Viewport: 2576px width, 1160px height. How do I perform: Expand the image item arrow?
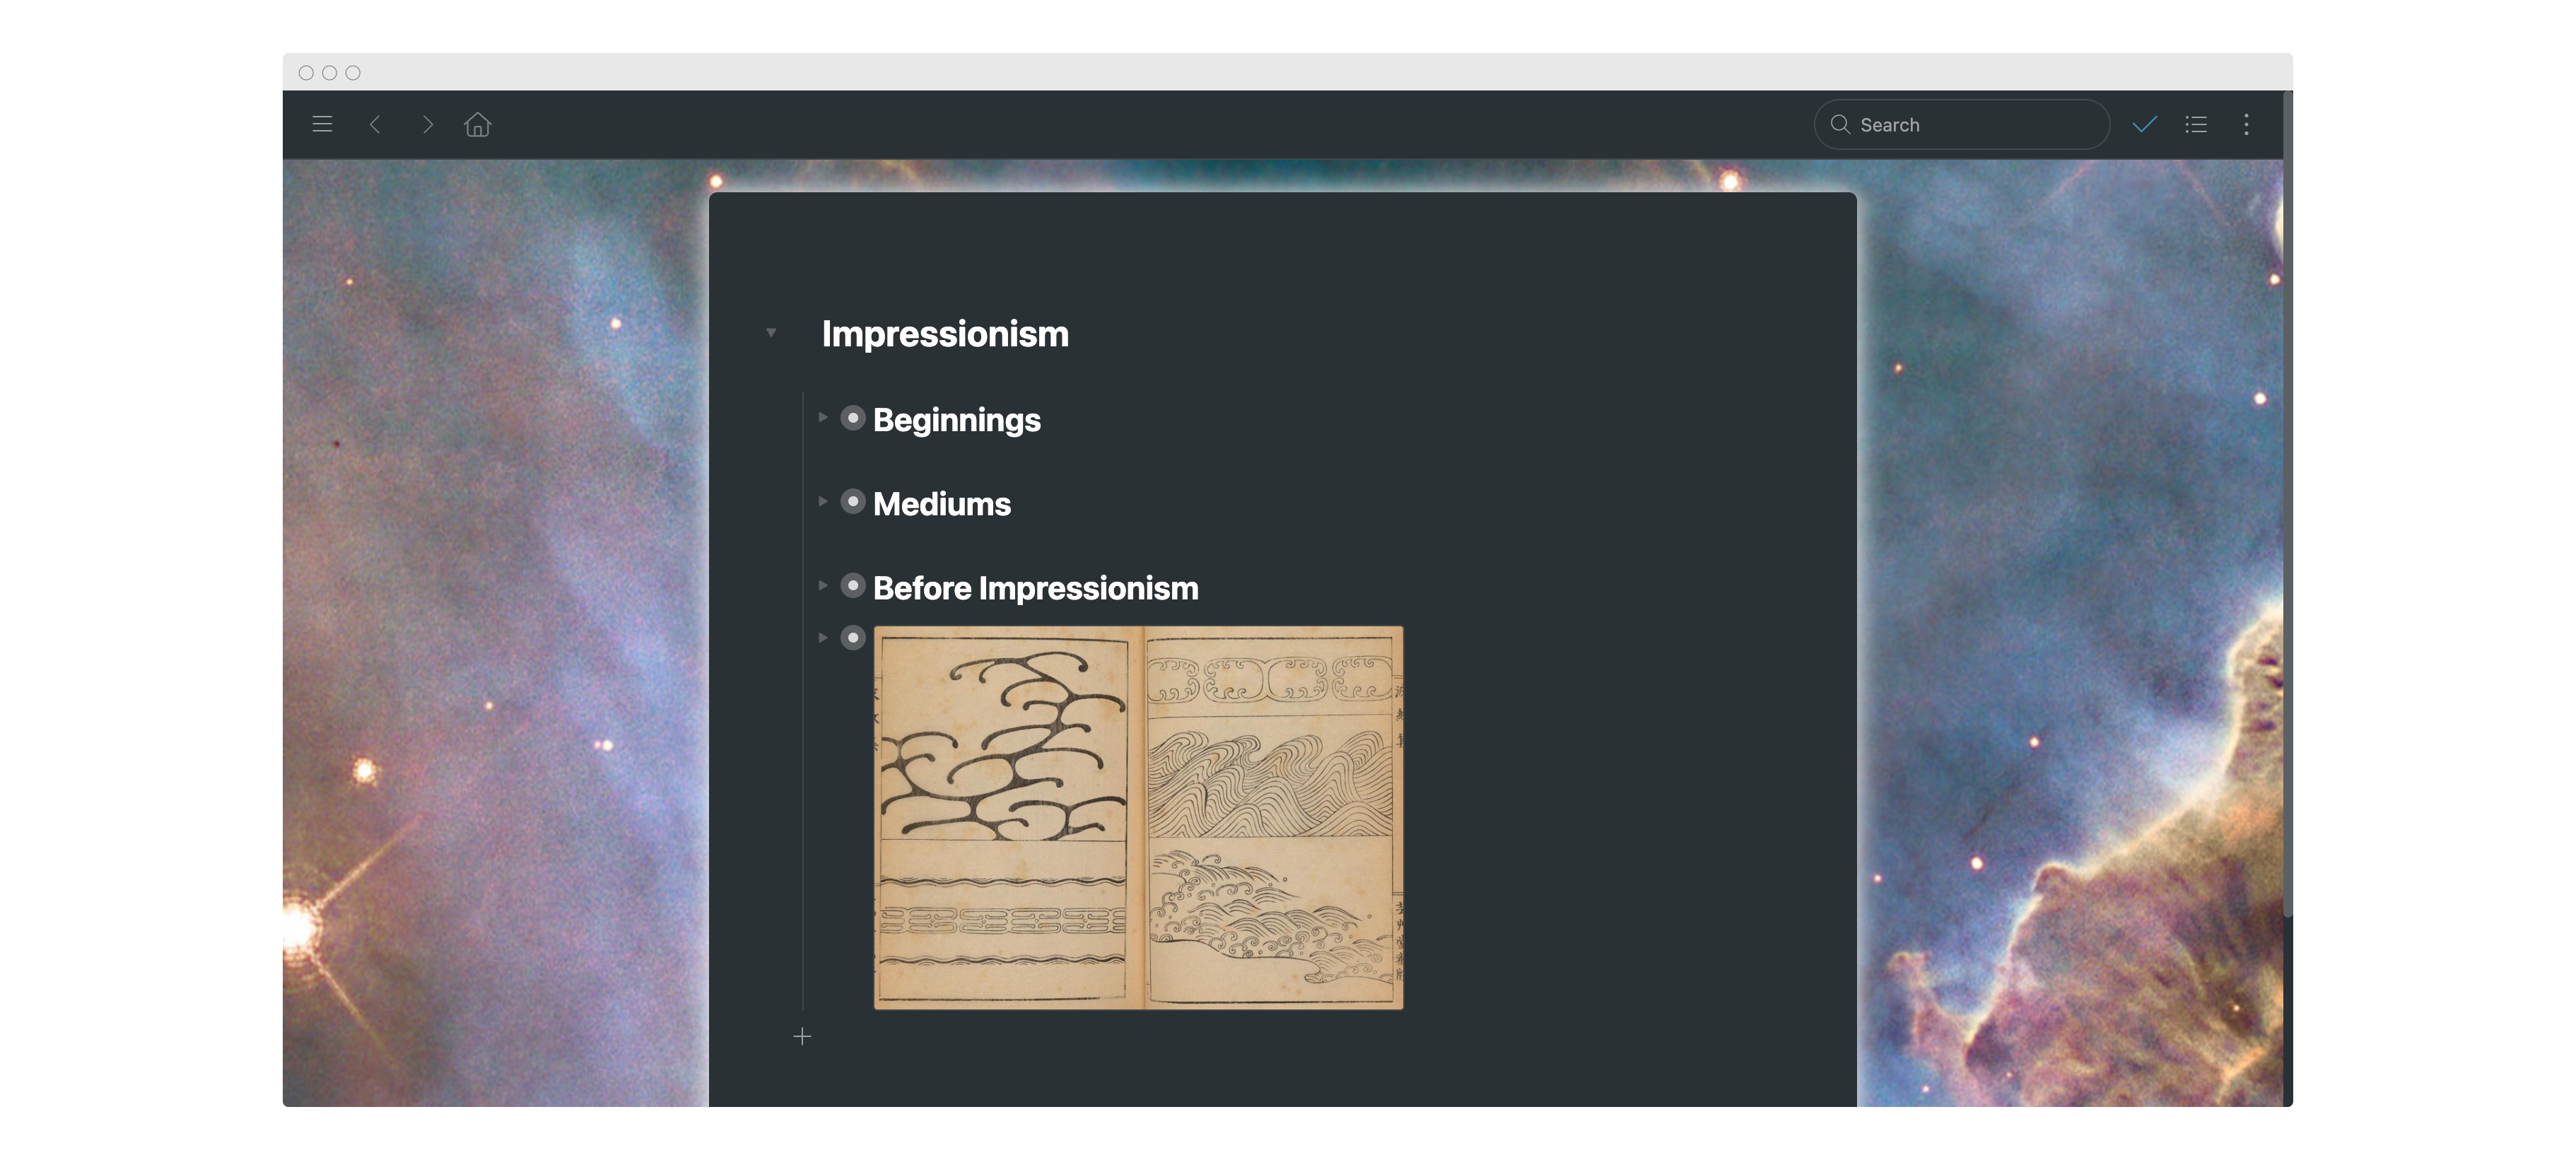coord(822,637)
